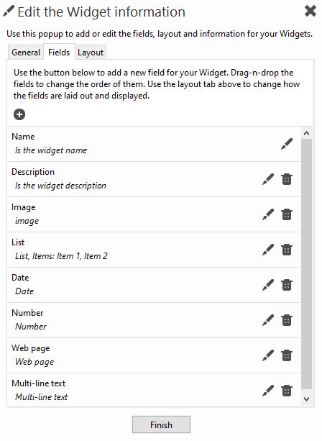Click the scrollbar up arrow in fields list
322x441 pixels.
pyautogui.click(x=306, y=133)
